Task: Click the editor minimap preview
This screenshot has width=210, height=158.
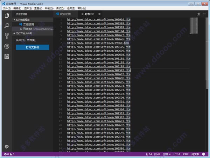Action: (x=194, y=26)
